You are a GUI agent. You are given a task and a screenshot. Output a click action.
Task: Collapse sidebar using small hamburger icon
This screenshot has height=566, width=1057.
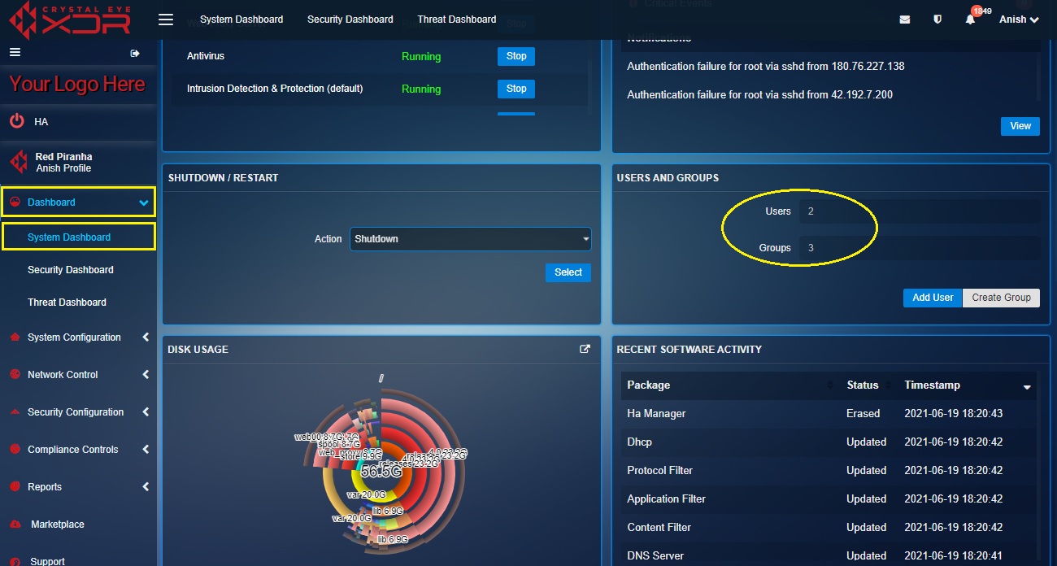[x=15, y=52]
